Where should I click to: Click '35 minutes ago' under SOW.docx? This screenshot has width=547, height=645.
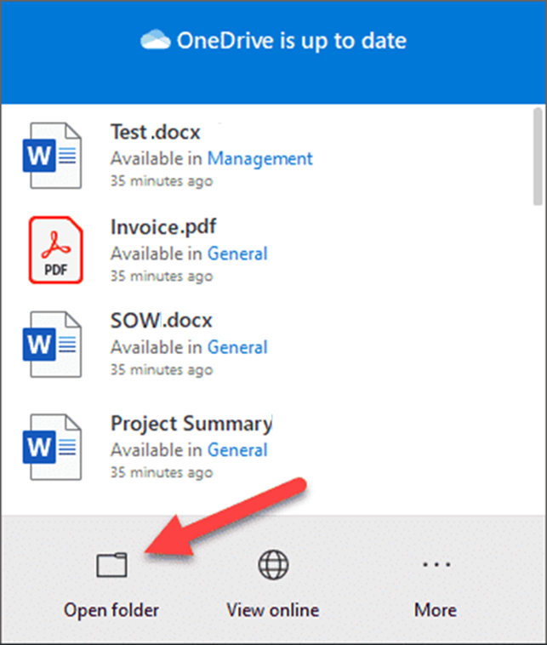pyautogui.click(x=162, y=370)
